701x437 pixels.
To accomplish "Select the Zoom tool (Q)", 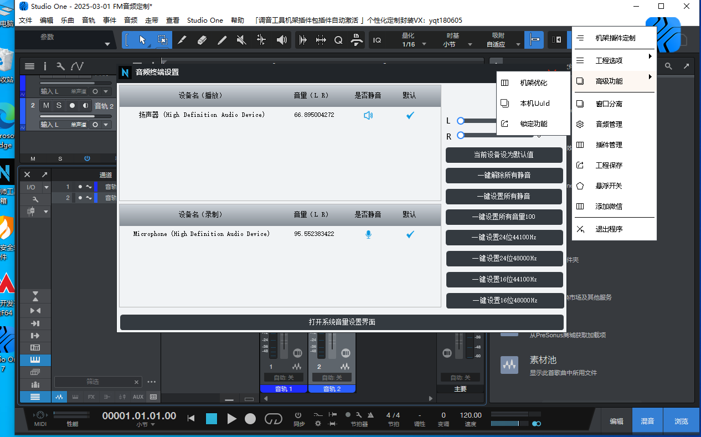I will (338, 39).
